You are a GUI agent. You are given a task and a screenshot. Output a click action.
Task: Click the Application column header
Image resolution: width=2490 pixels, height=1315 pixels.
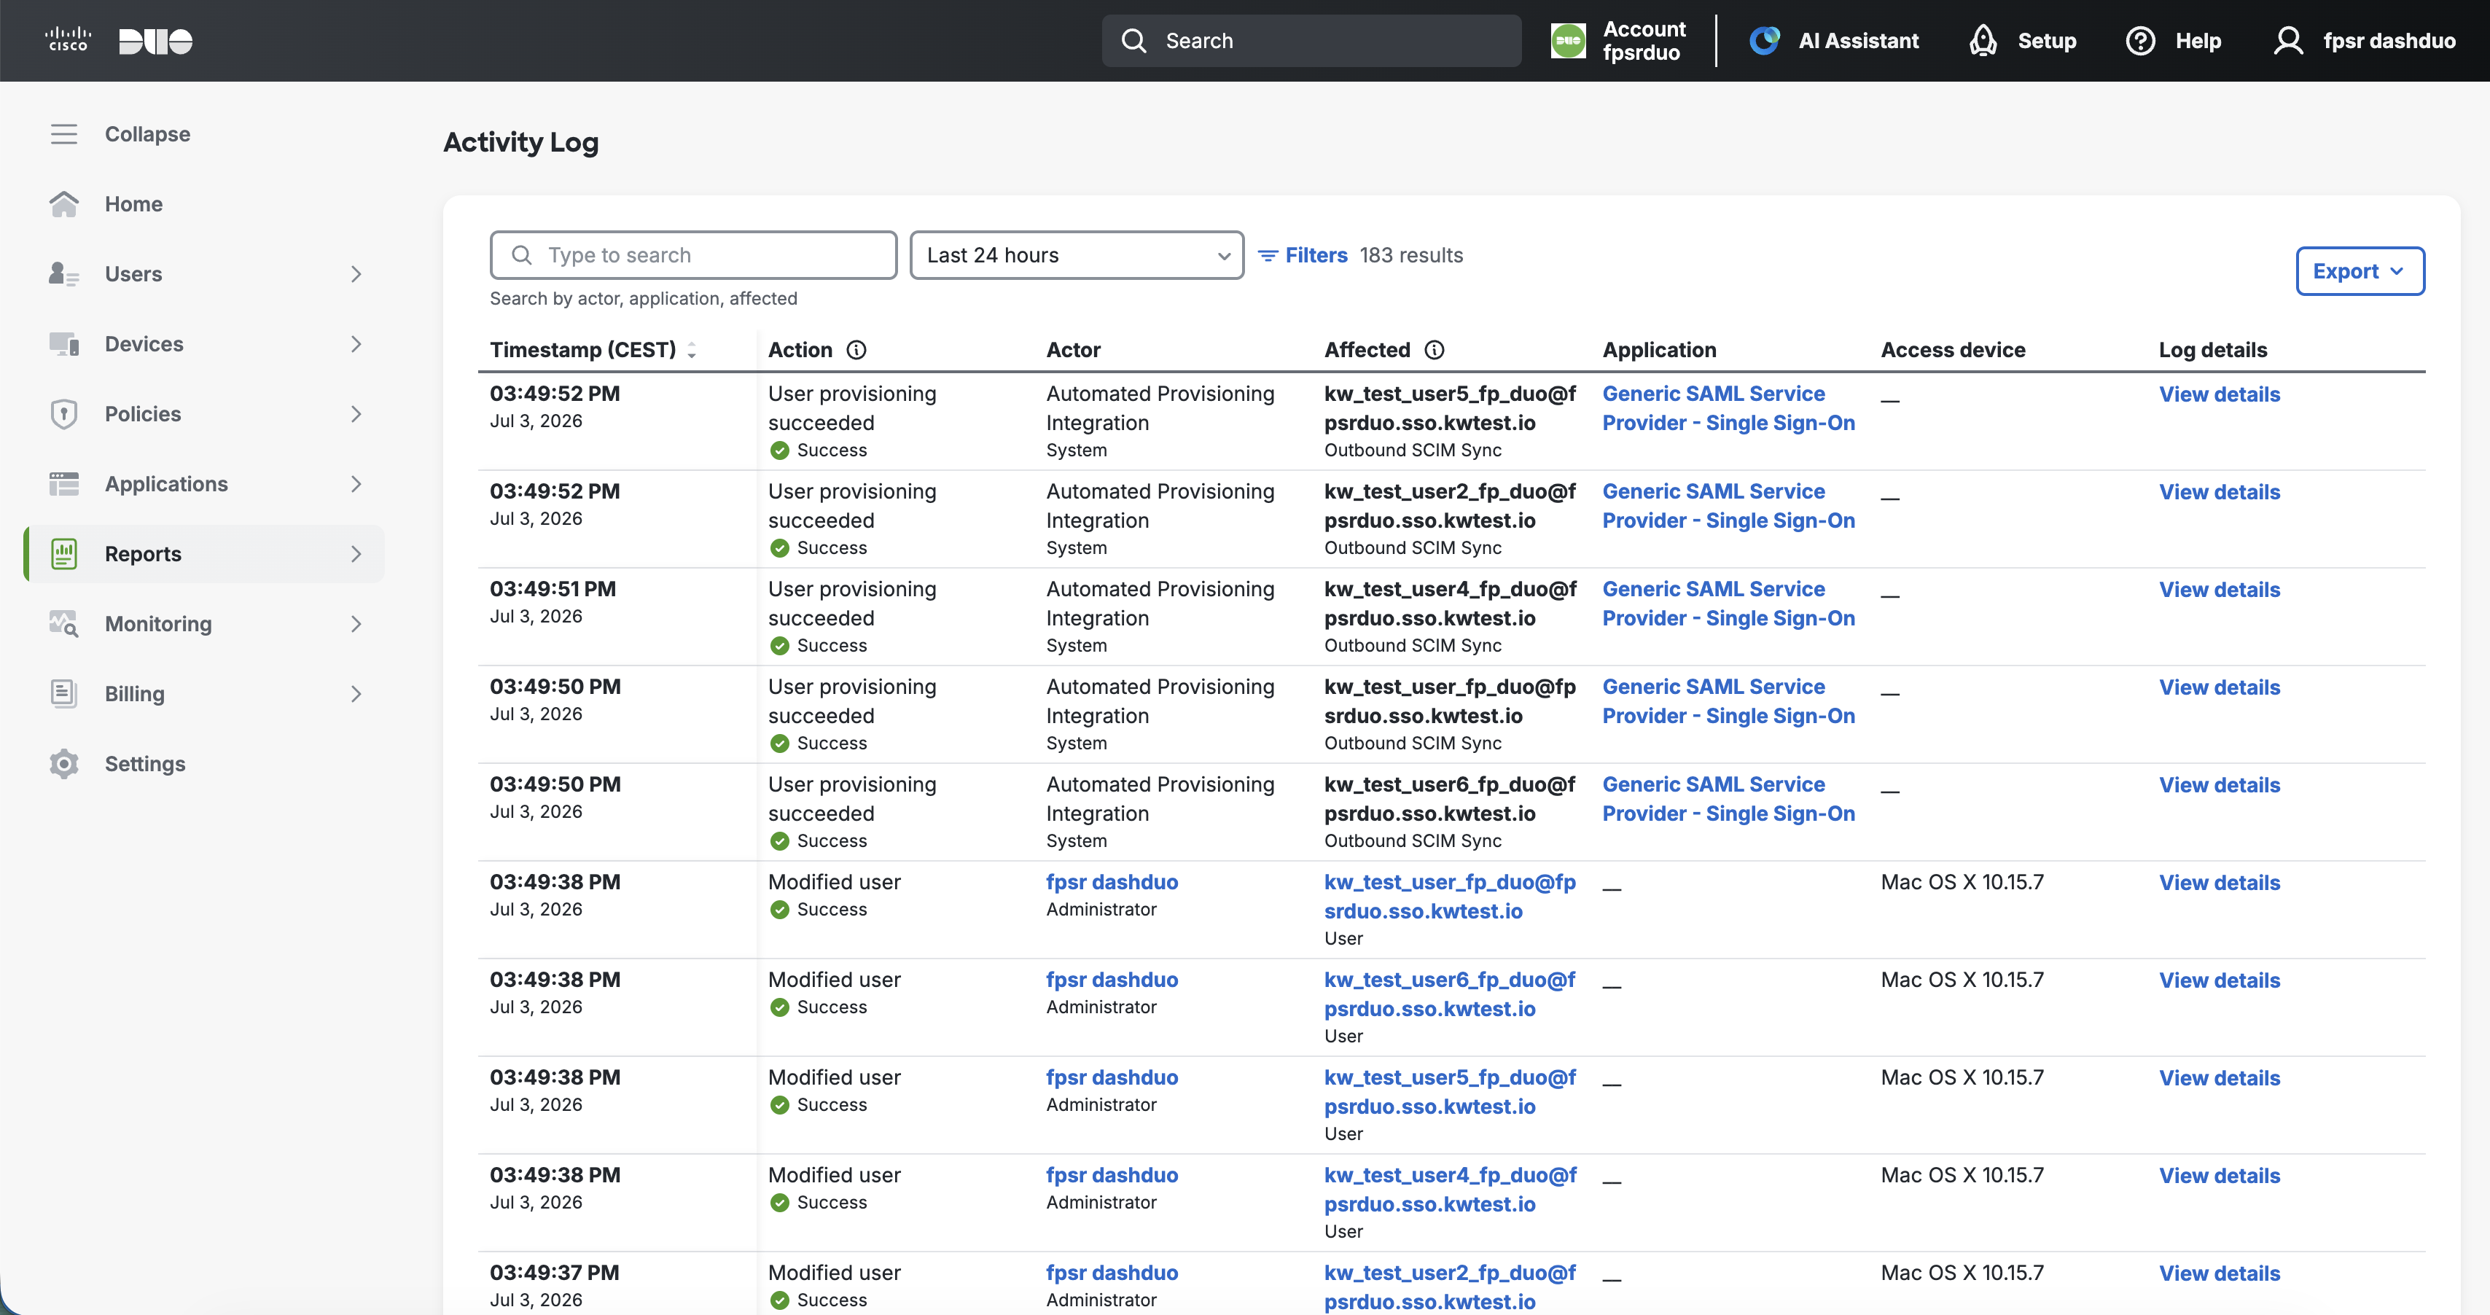click(1659, 350)
